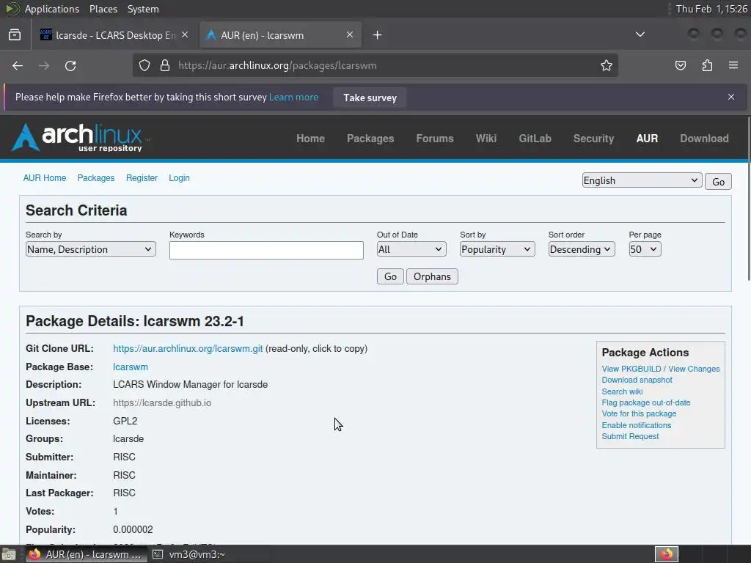
Task: Click the Take survey button
Action: coord(370,97)
